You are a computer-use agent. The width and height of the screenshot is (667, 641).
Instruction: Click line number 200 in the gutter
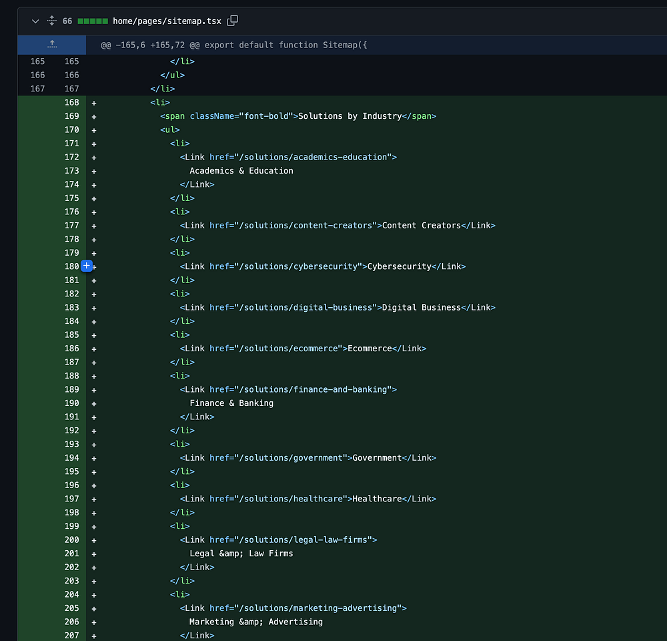coord(71,540)
